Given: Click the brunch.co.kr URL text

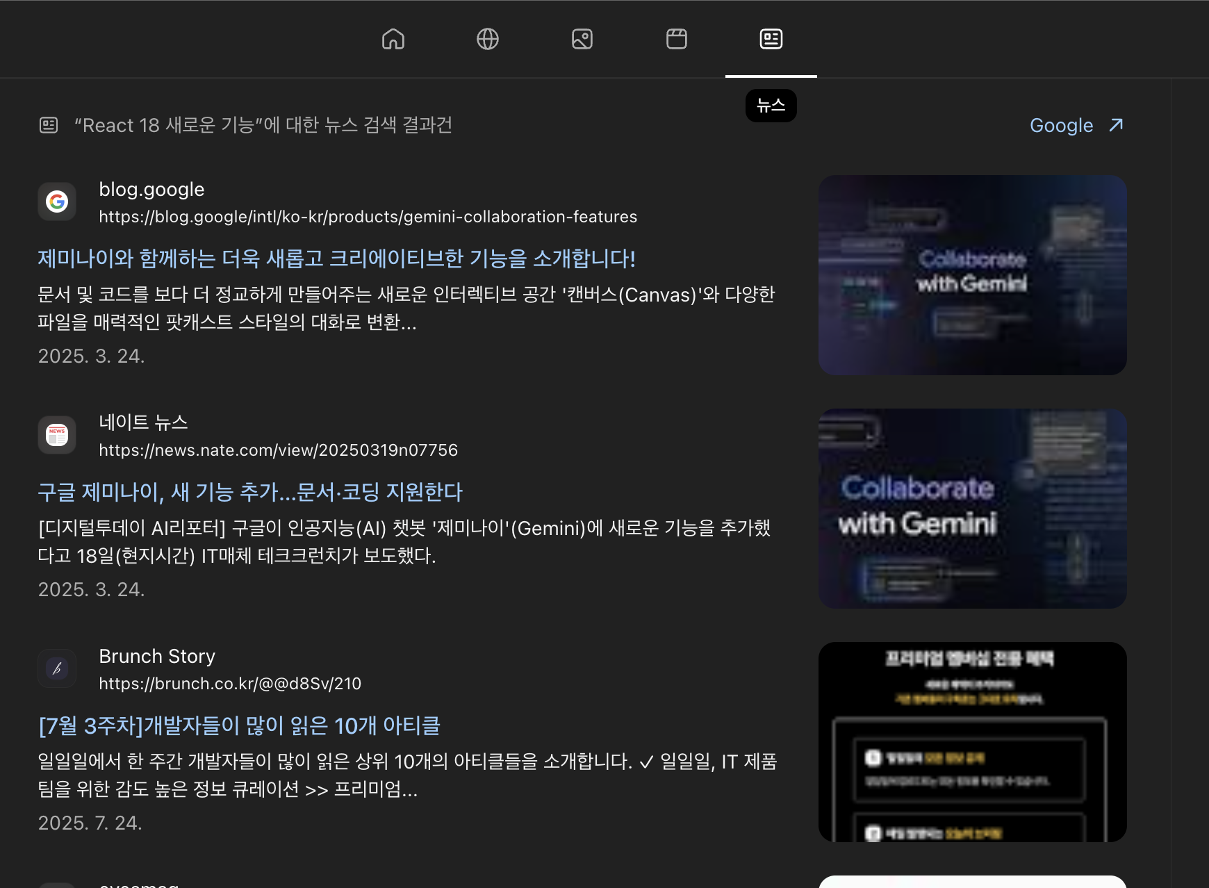Looking at the screenshot, I should pyautogui.click(x=230, y=684).
